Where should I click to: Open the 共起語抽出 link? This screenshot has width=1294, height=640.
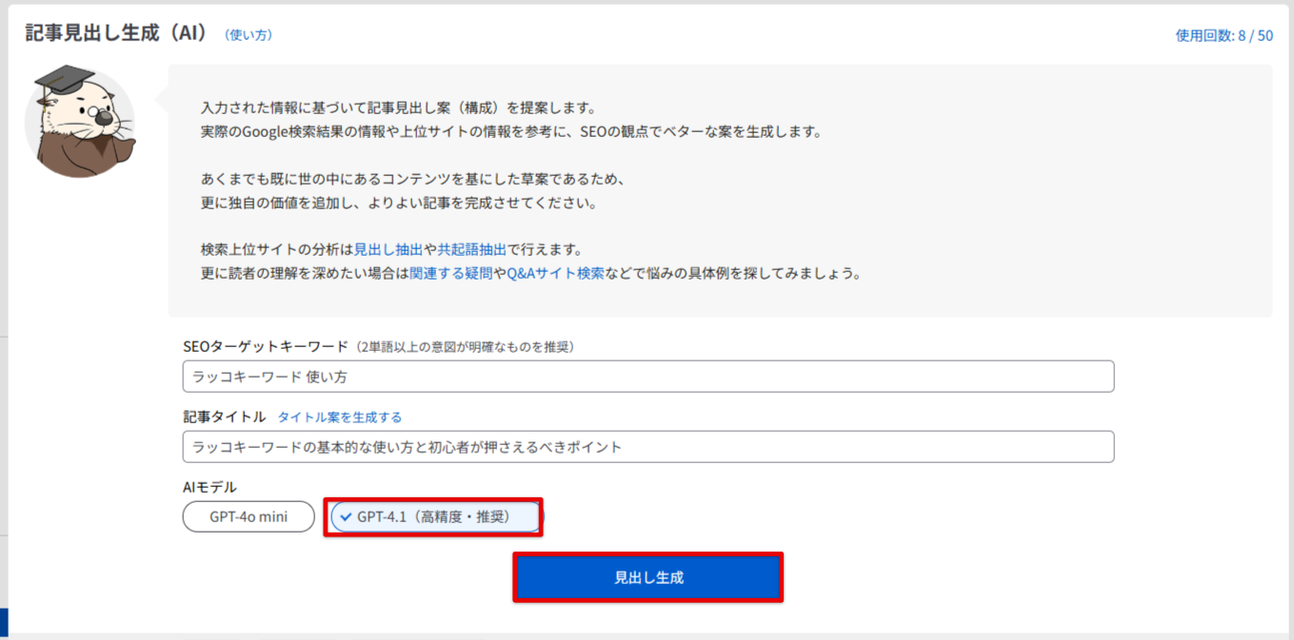[x=472, y=249]
